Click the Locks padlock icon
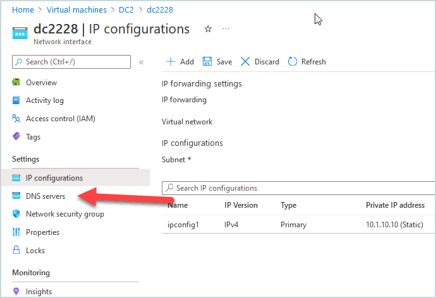Image resolution: width=436 pixels, height=298 pixels. tap(16, 250)
